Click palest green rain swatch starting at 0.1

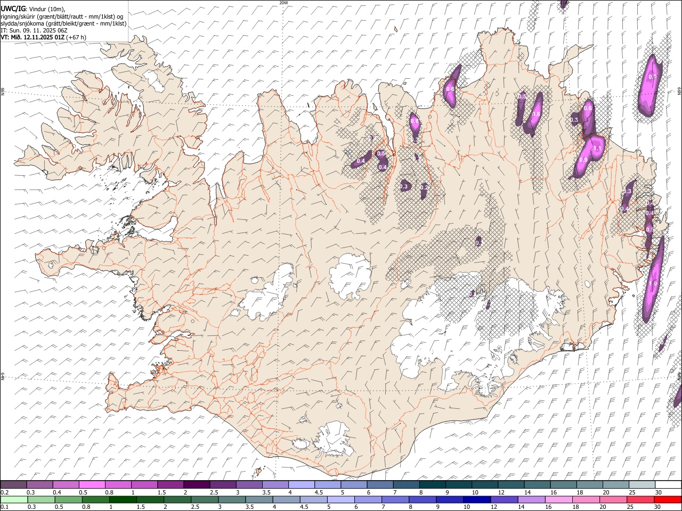[14, 499]
